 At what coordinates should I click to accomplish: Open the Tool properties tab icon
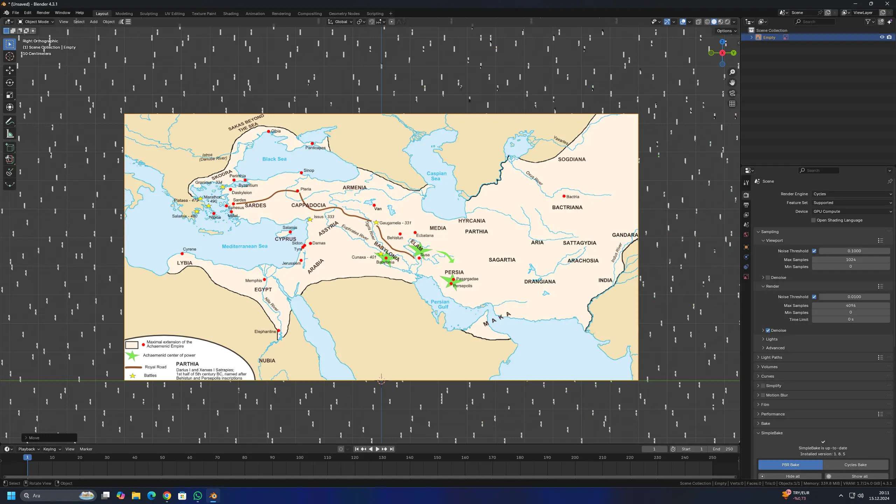(x=746, y=182)
